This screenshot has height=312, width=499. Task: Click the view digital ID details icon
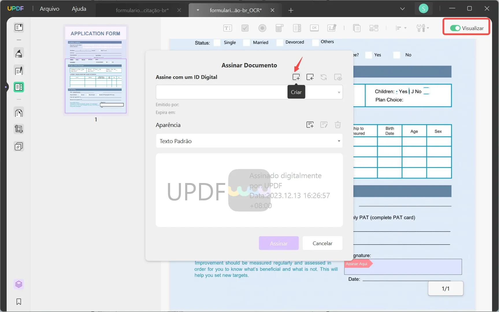[x=338, y=77]
